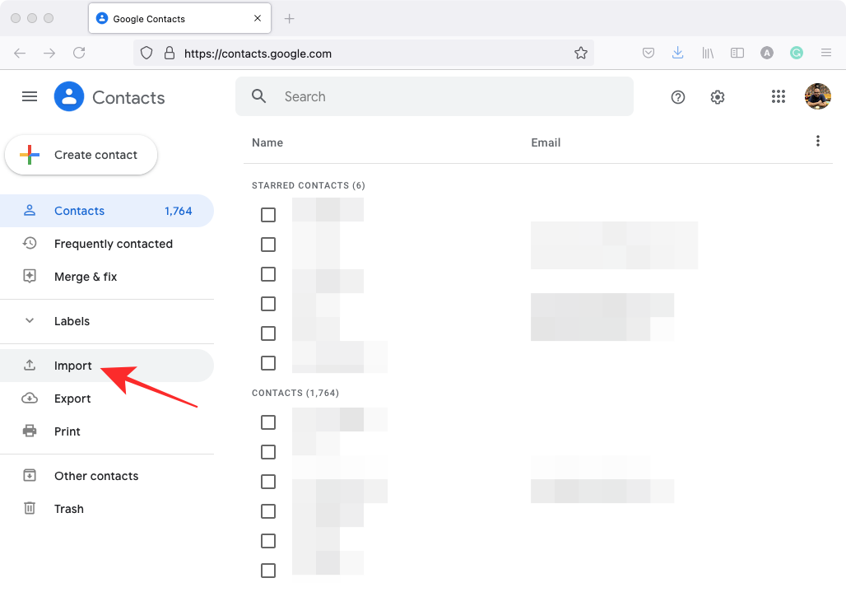Open the main hamburger menu
Viewport: 846px width, 592px height.
pyautogui.click(x=30, y=97)
